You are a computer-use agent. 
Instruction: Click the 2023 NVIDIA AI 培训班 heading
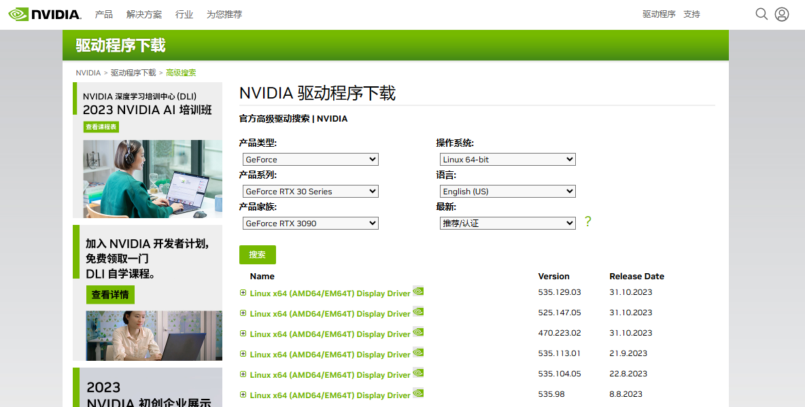click(148, 110)
